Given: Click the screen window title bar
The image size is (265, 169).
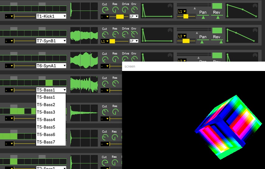Looking at the screenshot, I should pos(193,66).
